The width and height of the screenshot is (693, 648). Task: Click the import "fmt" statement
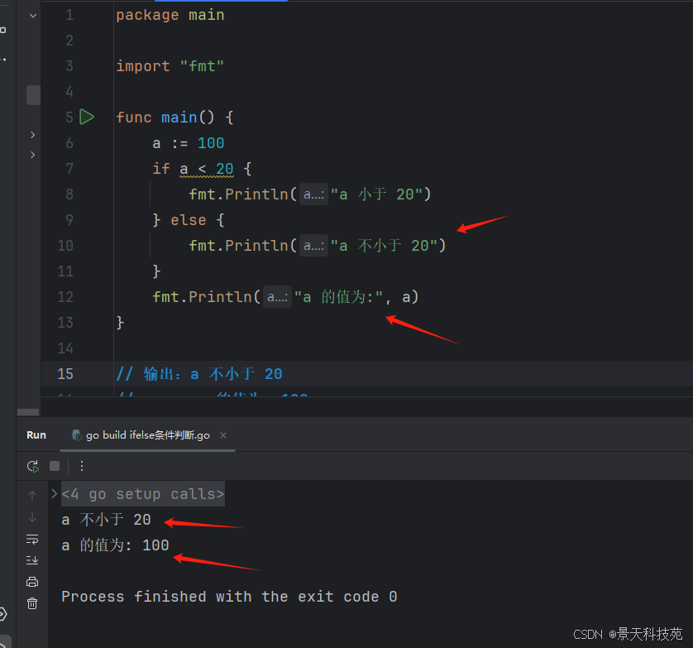pyautogui.click(x=170, y=66)
